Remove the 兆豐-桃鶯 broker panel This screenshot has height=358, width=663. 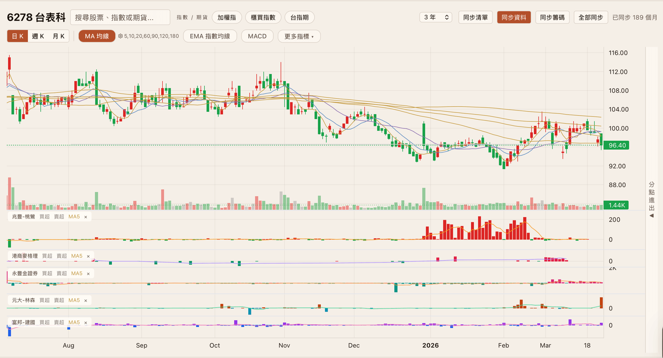coord(86,217)
